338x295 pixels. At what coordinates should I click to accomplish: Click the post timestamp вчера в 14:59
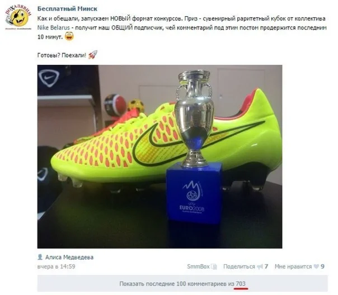tap(57, 267)
